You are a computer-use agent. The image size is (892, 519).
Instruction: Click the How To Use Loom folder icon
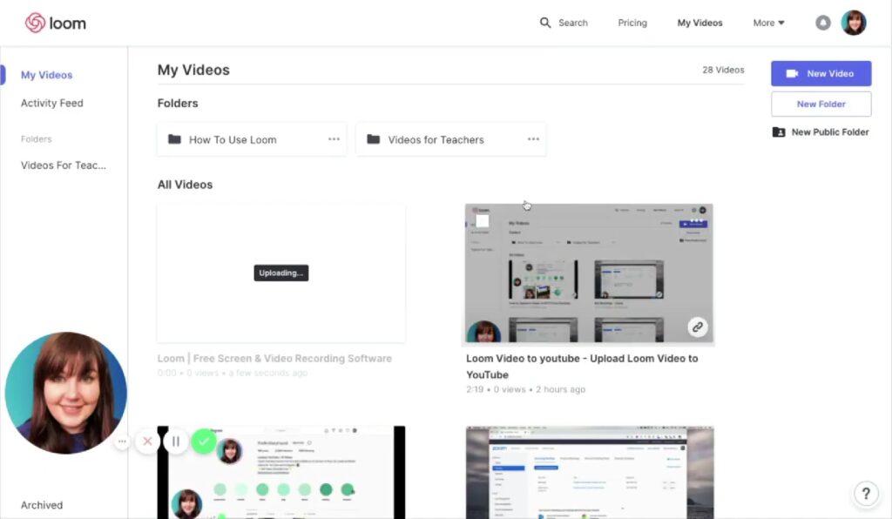[x=174, y=139]
